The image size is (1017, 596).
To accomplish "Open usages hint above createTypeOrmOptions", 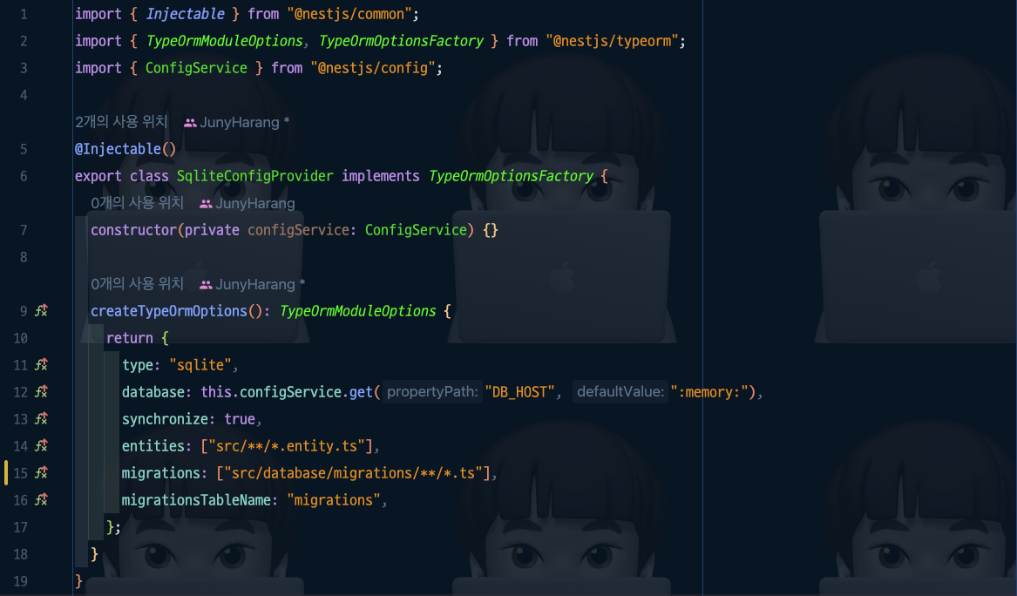I will point(137,284).
